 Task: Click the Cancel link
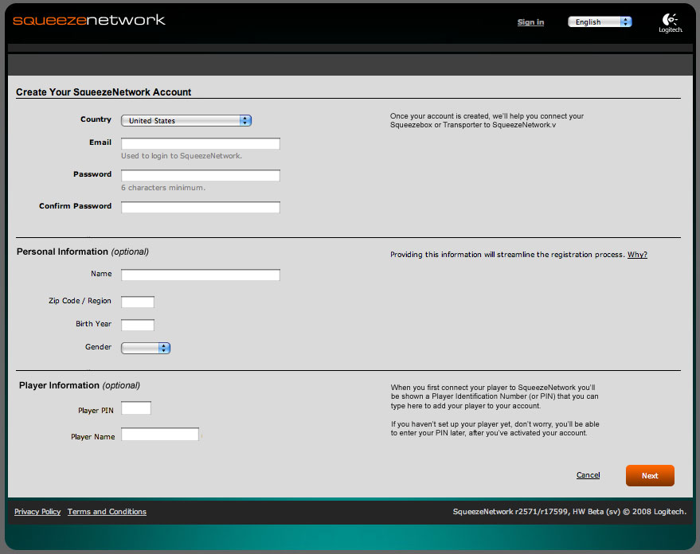(x=588, y=475)
